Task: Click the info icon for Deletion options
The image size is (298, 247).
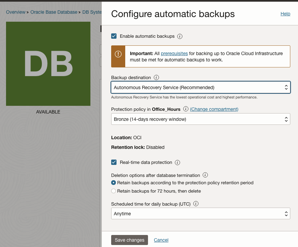Action: [205, 175]
